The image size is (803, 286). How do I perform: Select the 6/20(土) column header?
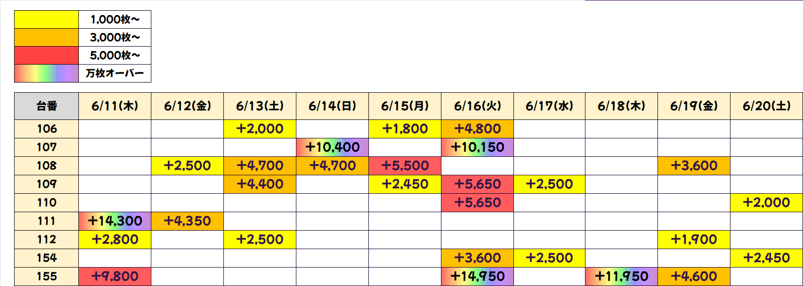766,106
